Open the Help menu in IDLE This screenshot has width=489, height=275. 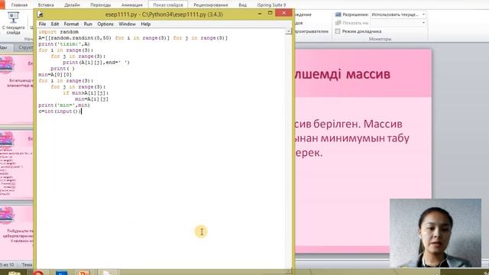coord(146,24)
